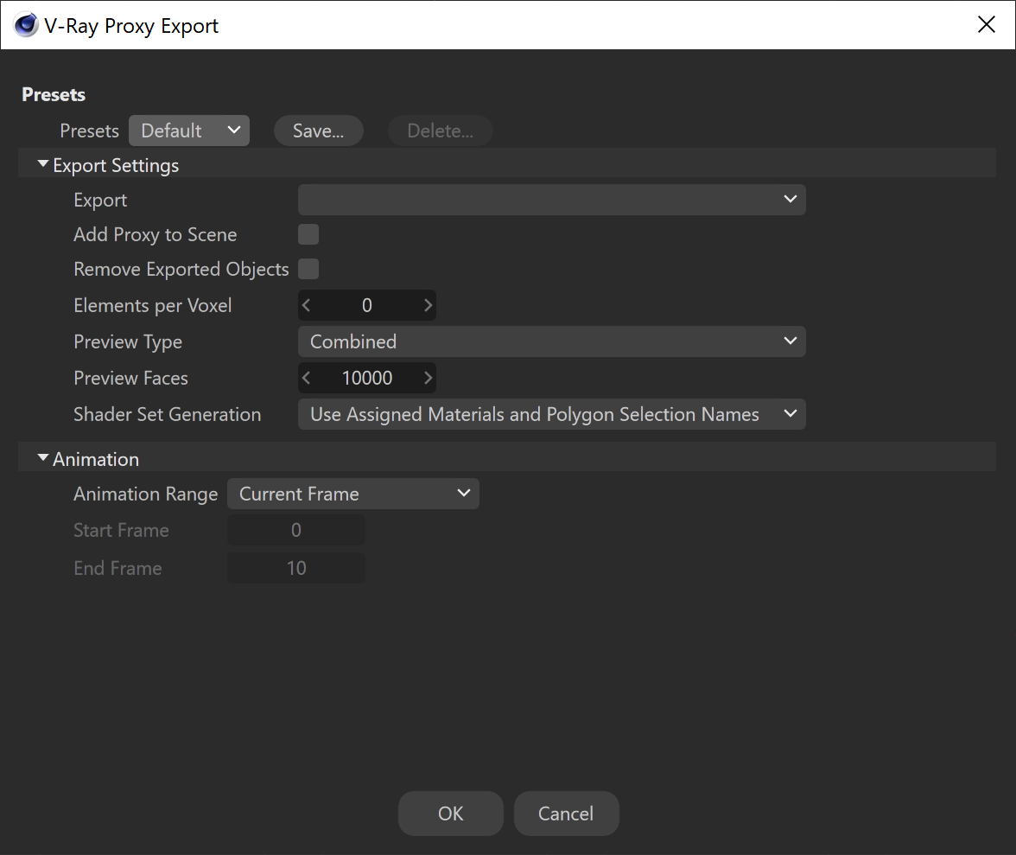Click the Delete... preset button
1016x855 pixels.
pos(440,131)
